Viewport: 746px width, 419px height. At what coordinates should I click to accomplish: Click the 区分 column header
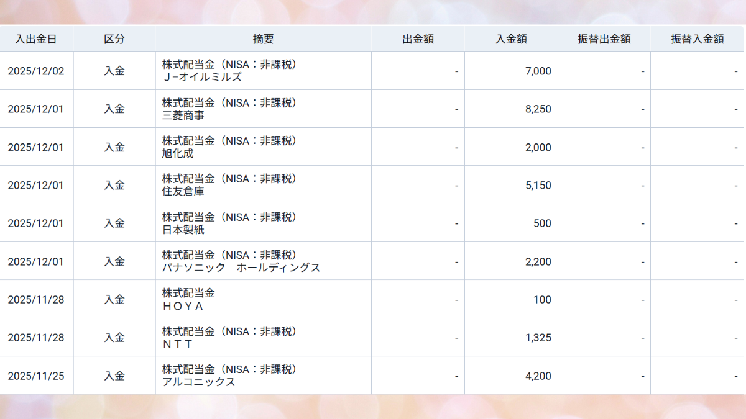pos(114,38)
